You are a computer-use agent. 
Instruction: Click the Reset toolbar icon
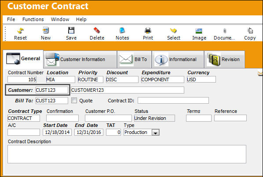(x=20, y=31)
